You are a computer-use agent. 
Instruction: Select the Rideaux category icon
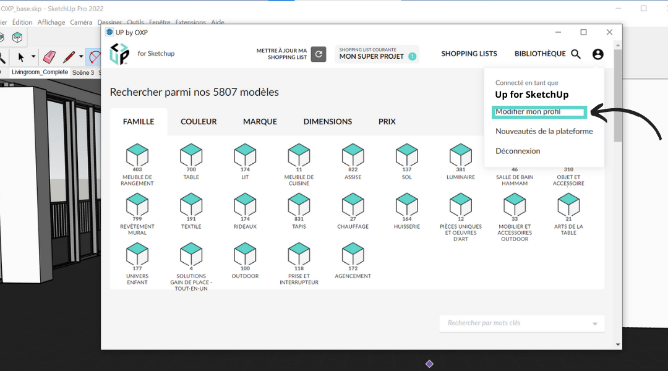coord(245,205)
